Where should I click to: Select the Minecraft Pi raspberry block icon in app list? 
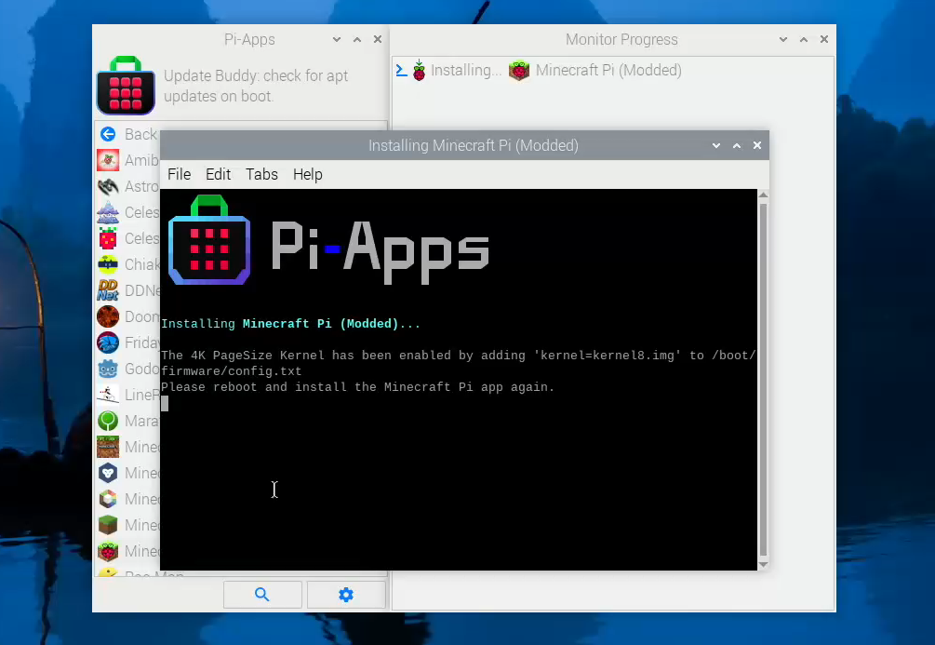tap(108, 551)
